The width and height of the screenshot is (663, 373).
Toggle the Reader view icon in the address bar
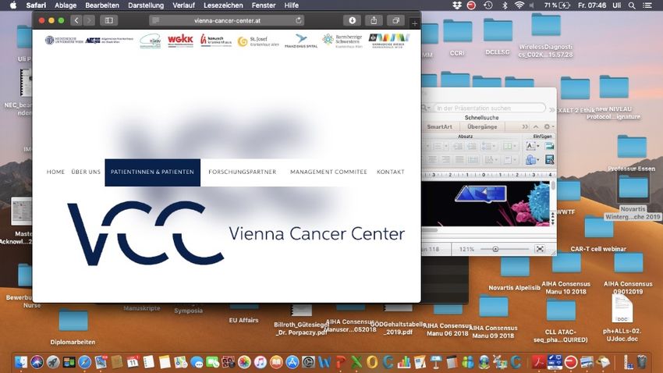pyautogui.click(x=155, y=20)
